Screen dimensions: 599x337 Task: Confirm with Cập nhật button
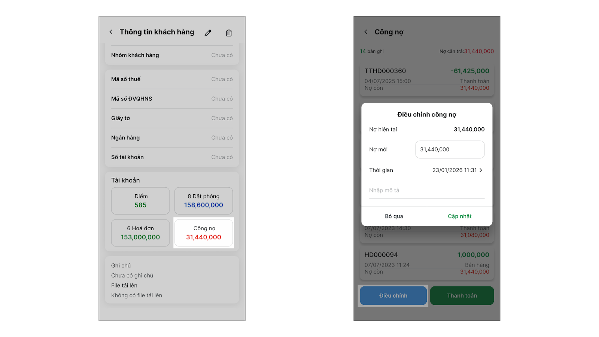(x=459, y=216)
